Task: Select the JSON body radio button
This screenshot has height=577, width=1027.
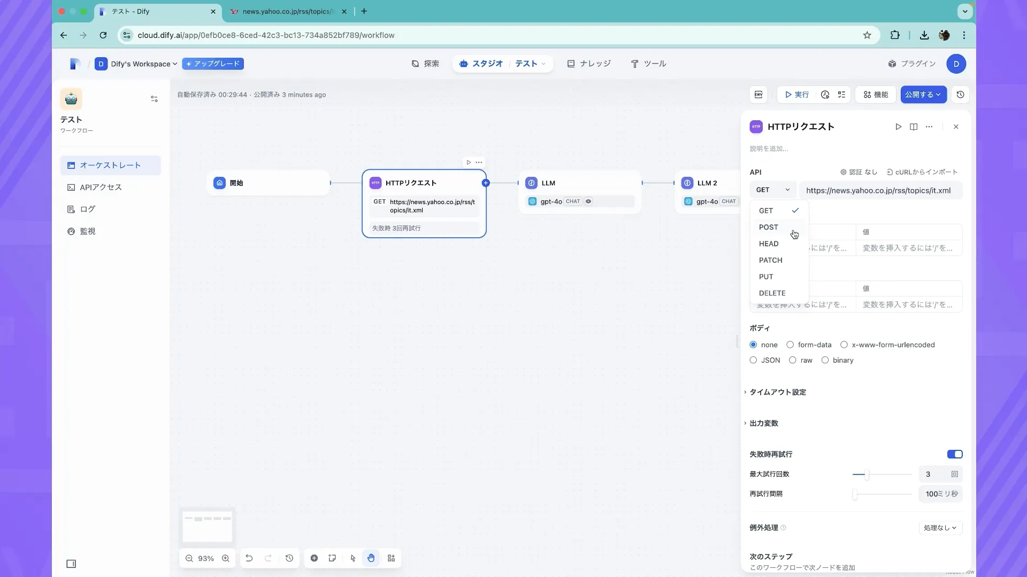Action: pos(753,360)
